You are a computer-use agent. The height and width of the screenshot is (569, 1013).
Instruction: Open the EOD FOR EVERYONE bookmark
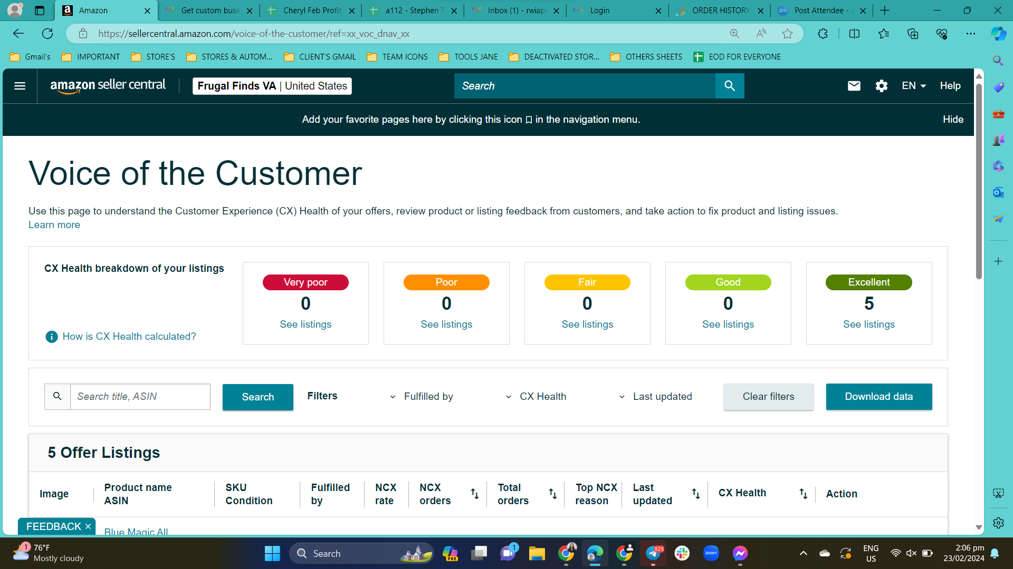click(737, 57)
